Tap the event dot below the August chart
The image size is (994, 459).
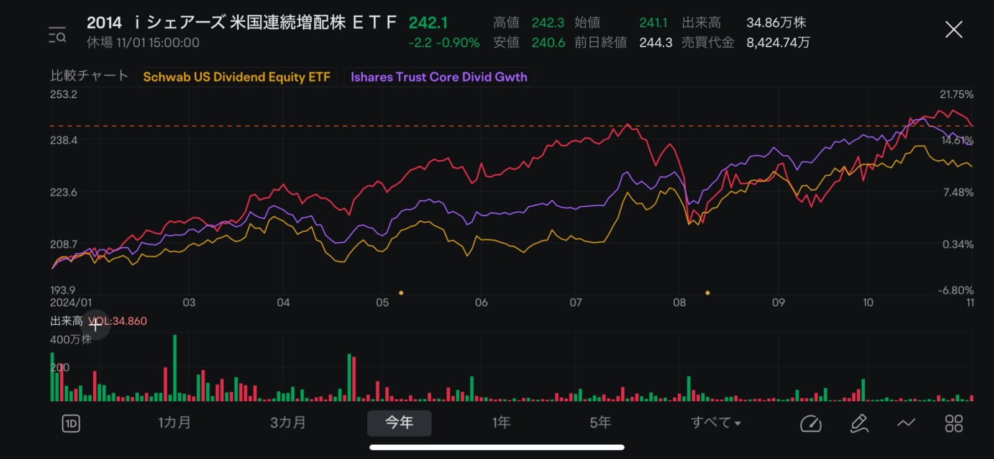pyautogui.click(x=708, y=293)
